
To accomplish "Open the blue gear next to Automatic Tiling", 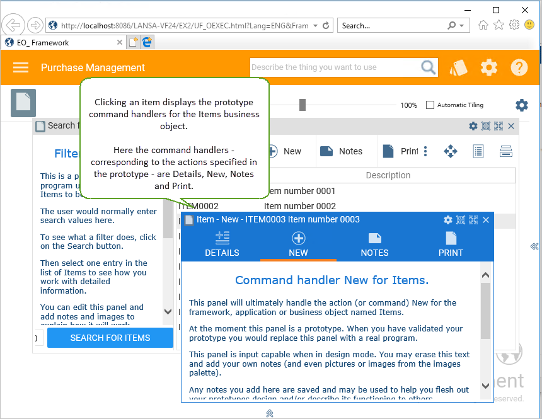I will pyautogui.click(x=522, y=105).
